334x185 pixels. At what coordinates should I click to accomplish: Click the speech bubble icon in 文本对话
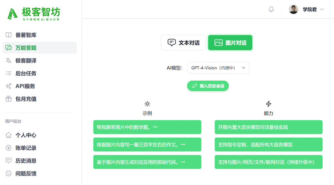[x=172, y=43]
